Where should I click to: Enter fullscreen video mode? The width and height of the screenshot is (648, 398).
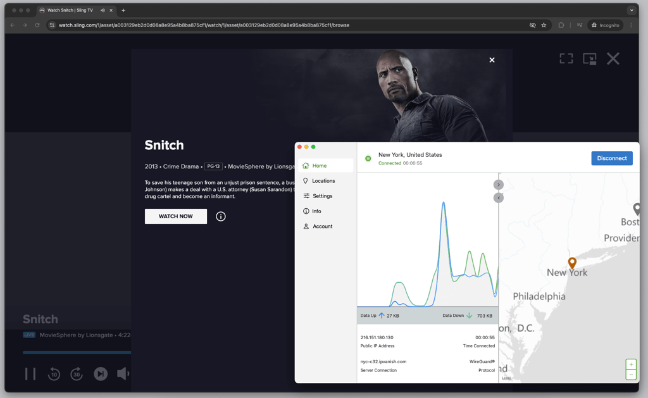tap(566, 59)
